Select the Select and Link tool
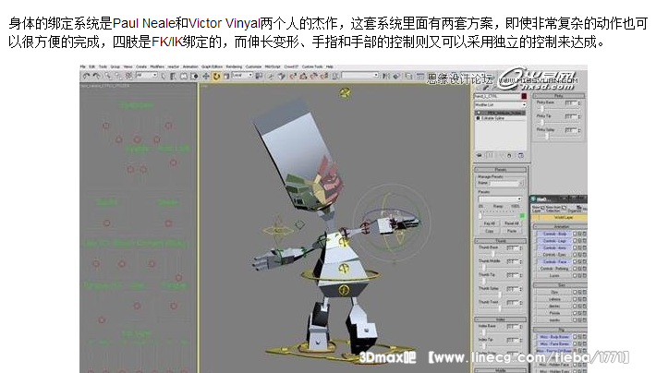The image size is (656, 373). click(108, 77)
